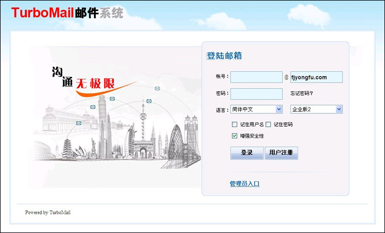Click the 登陆邮箱 panel heading
Image resolution: width=385 pixels, height=233 pixels.
[224, 56]
